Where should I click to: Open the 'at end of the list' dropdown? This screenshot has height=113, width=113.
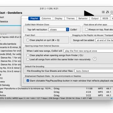(104, 40)
